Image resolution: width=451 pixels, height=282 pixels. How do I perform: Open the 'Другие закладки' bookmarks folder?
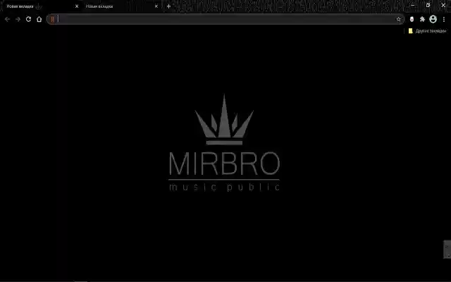pyautogui.click(x=428, y=31)
